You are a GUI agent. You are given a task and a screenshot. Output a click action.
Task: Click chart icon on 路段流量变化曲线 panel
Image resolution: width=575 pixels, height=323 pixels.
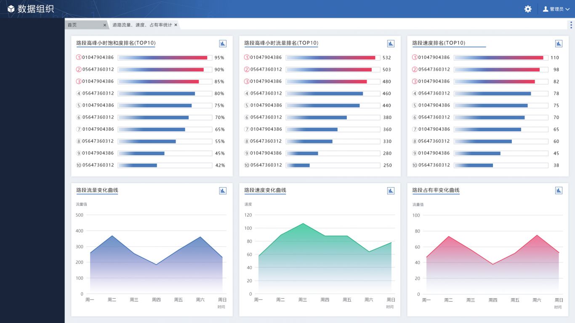[223, 191]
